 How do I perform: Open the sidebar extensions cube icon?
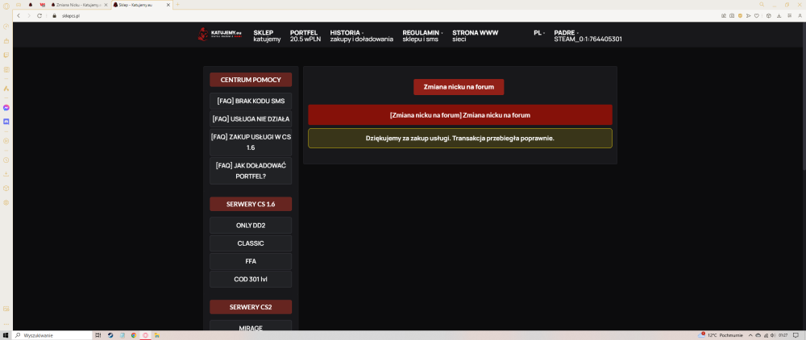click(x=6, y=188)
